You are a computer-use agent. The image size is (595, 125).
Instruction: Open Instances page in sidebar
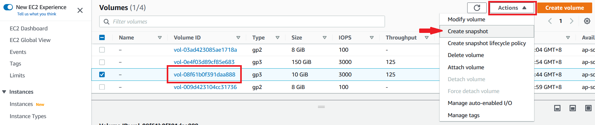21,104
